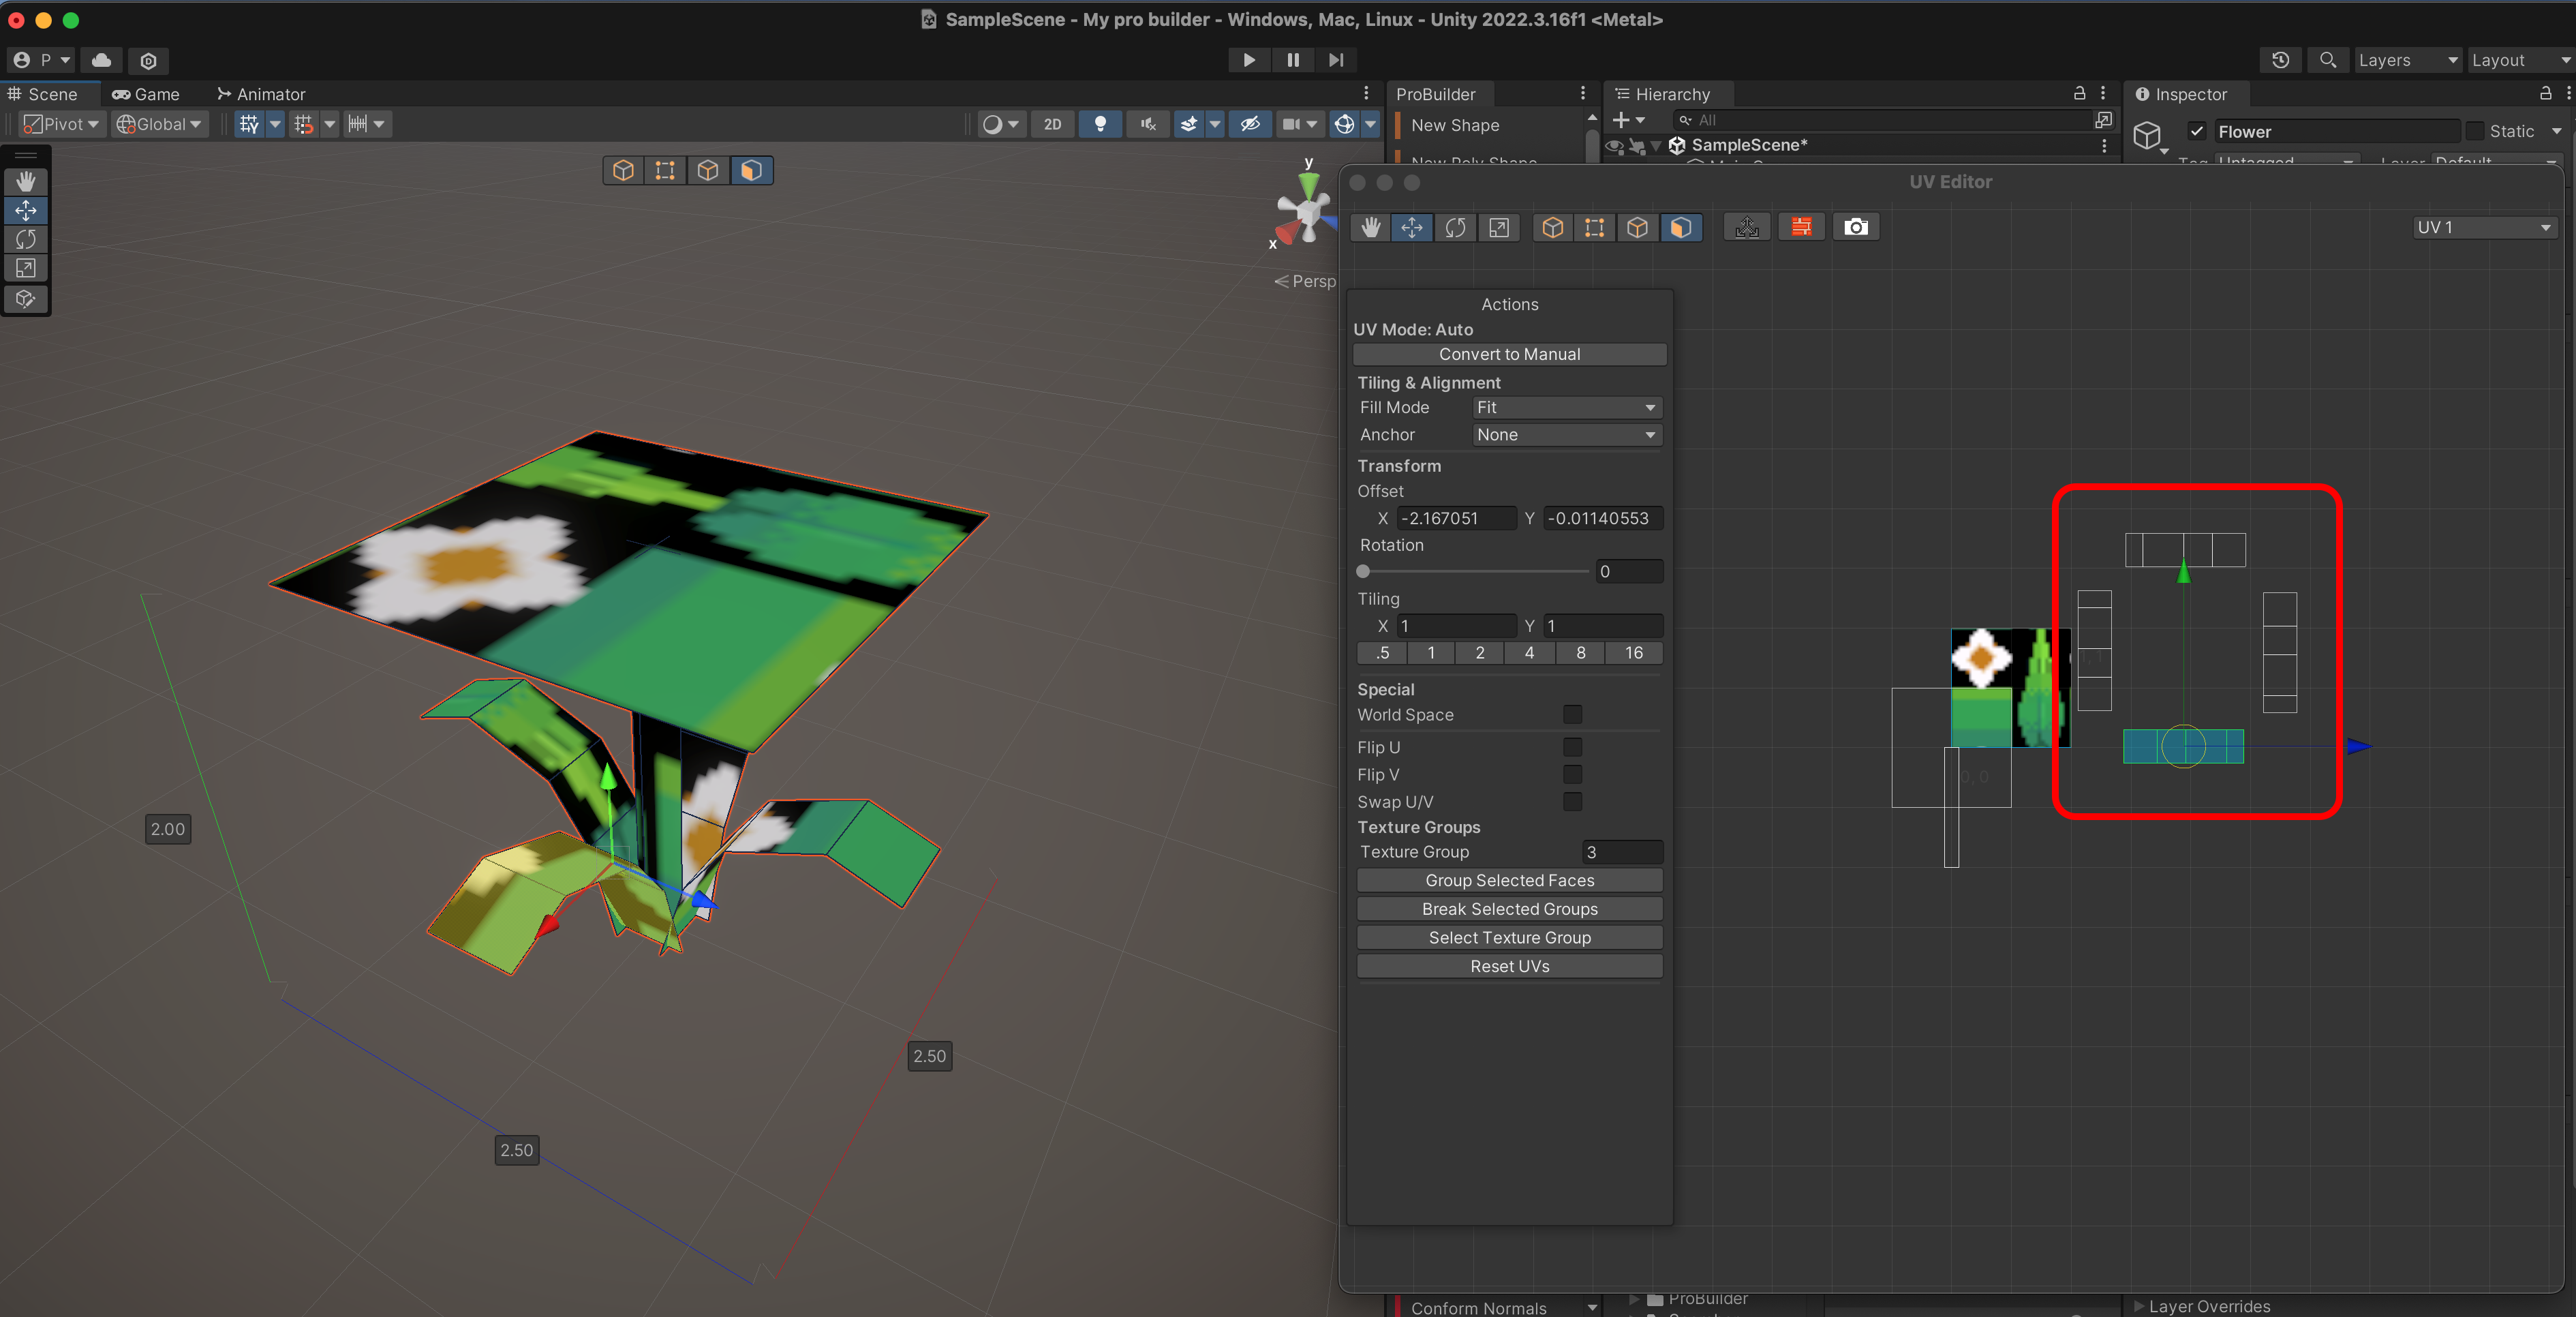Enable the World Space checkbox

coord(1572,714)
